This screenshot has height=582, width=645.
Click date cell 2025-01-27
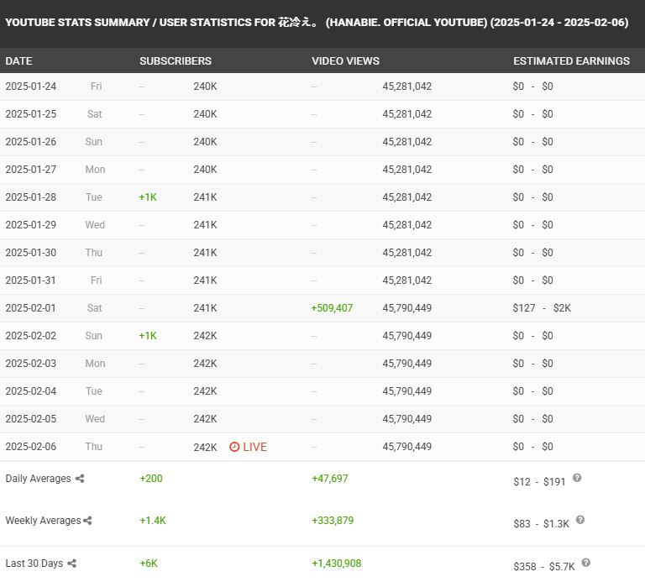tap(31, 170)
